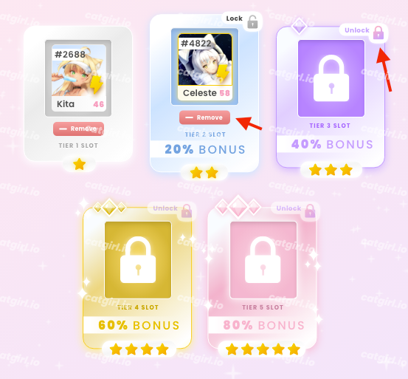Click the Lock padlock icon on Tier 2 slot
This screenshot has width=408, height=379.
(x=252, y=22)
